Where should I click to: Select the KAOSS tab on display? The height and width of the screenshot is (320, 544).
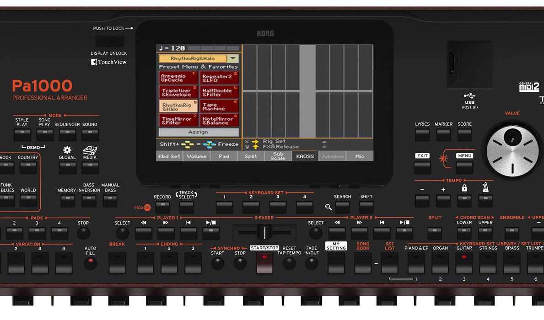pos(305,156)
